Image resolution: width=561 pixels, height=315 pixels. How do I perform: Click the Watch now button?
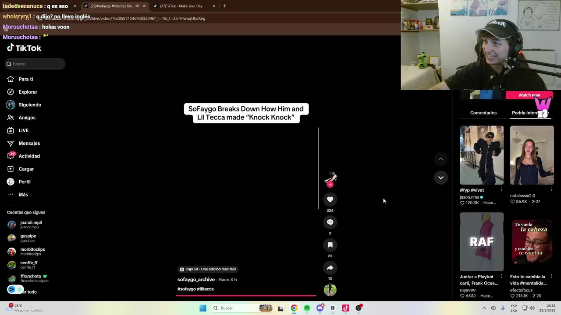(x=529, y=95)
